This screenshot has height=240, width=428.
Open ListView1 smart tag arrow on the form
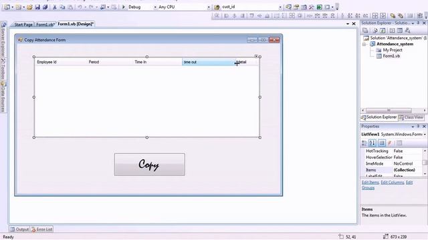pos(256,56)
